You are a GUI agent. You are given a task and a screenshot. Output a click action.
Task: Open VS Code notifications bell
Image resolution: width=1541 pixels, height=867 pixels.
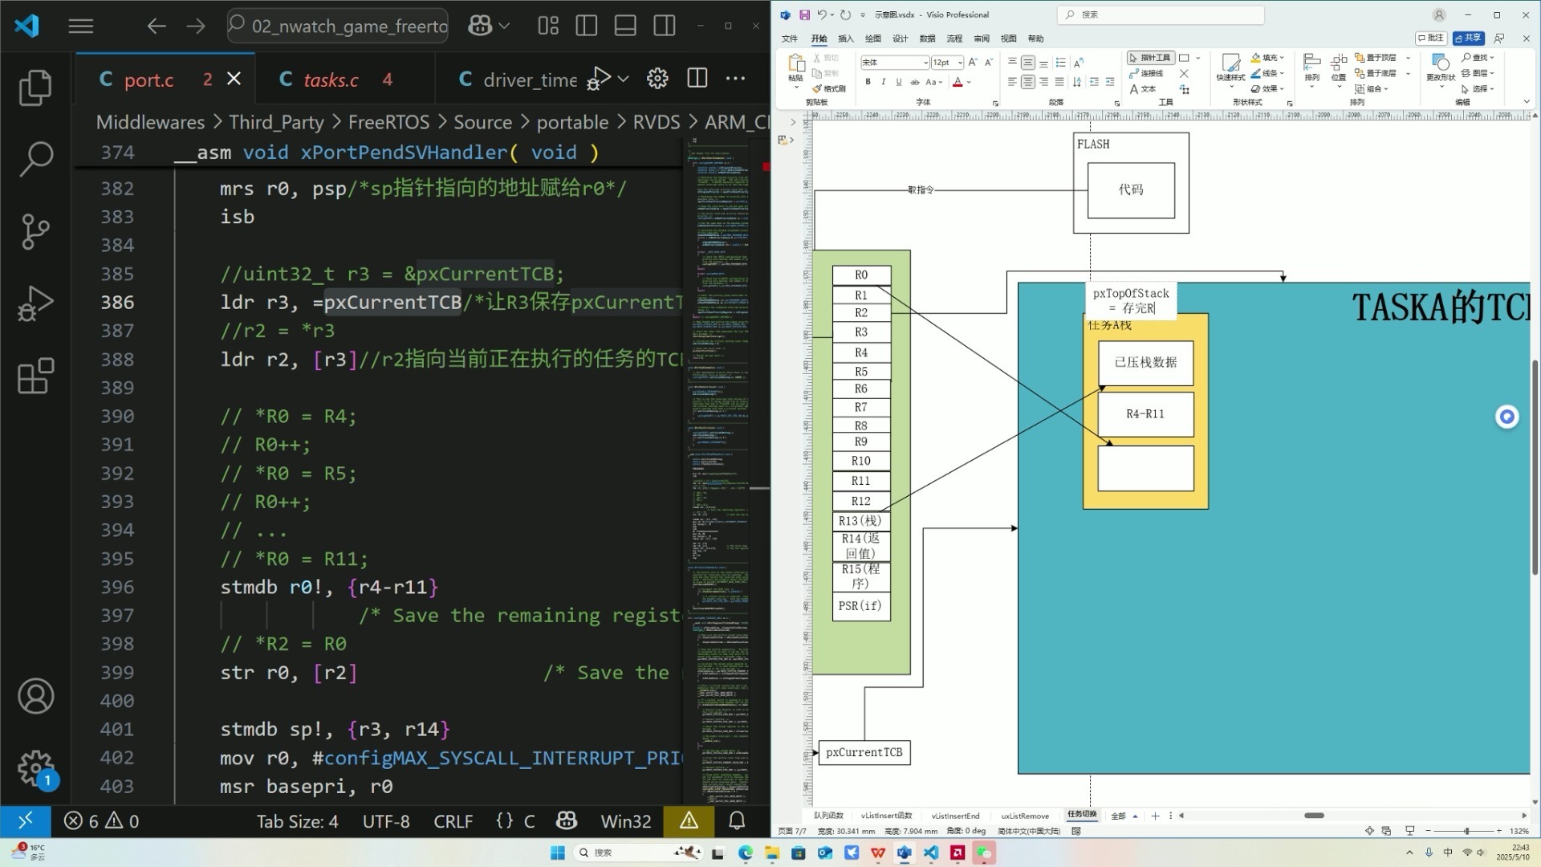click(737, 821)
